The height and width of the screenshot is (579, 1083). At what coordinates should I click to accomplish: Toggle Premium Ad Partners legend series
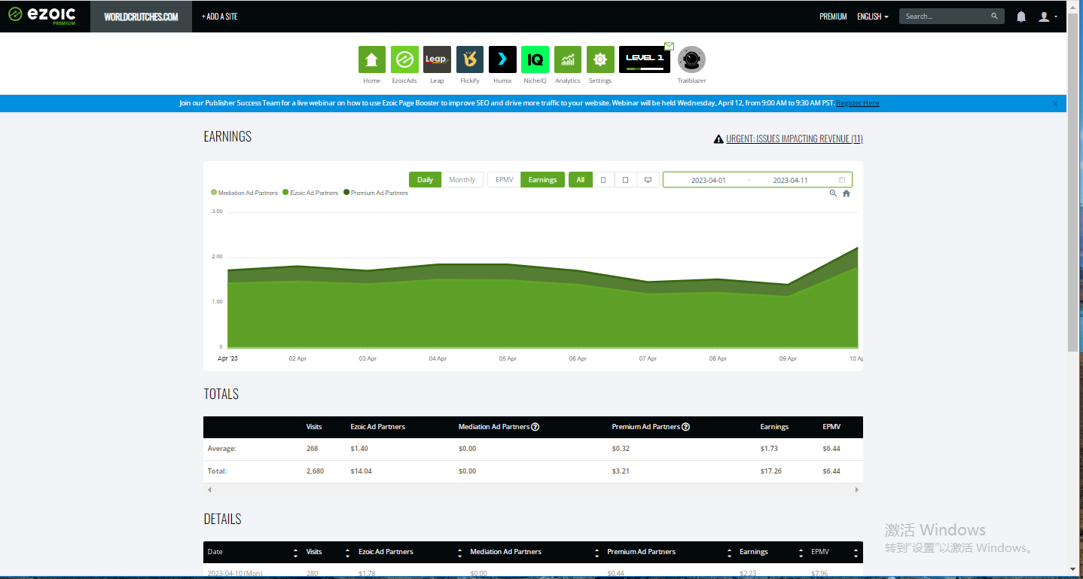click(x=376, y=193)
